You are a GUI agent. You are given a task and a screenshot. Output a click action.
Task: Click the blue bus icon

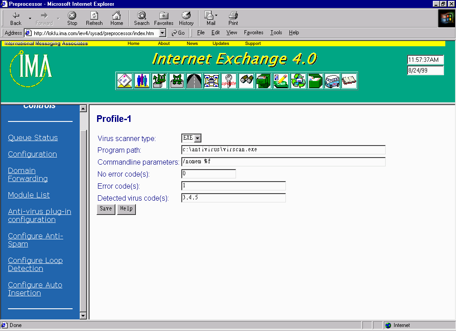(x=332, y=81)
